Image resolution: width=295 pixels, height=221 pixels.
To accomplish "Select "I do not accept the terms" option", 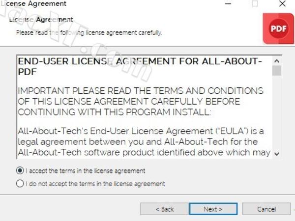I will pyautogui.click(x=20, y=184).
